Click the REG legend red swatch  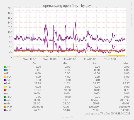5,90
